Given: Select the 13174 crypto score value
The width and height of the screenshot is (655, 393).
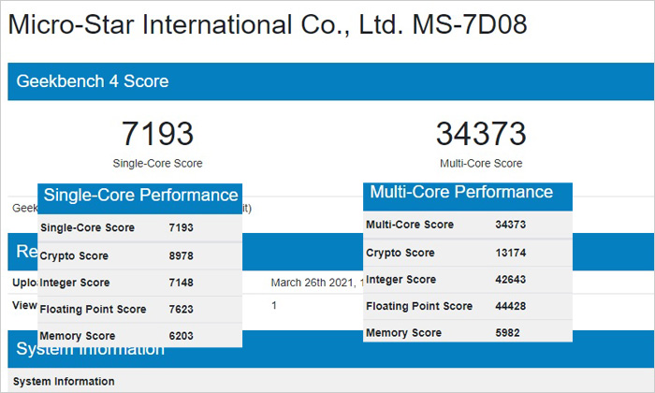Looking at the screenshot, I should (511, 253).
